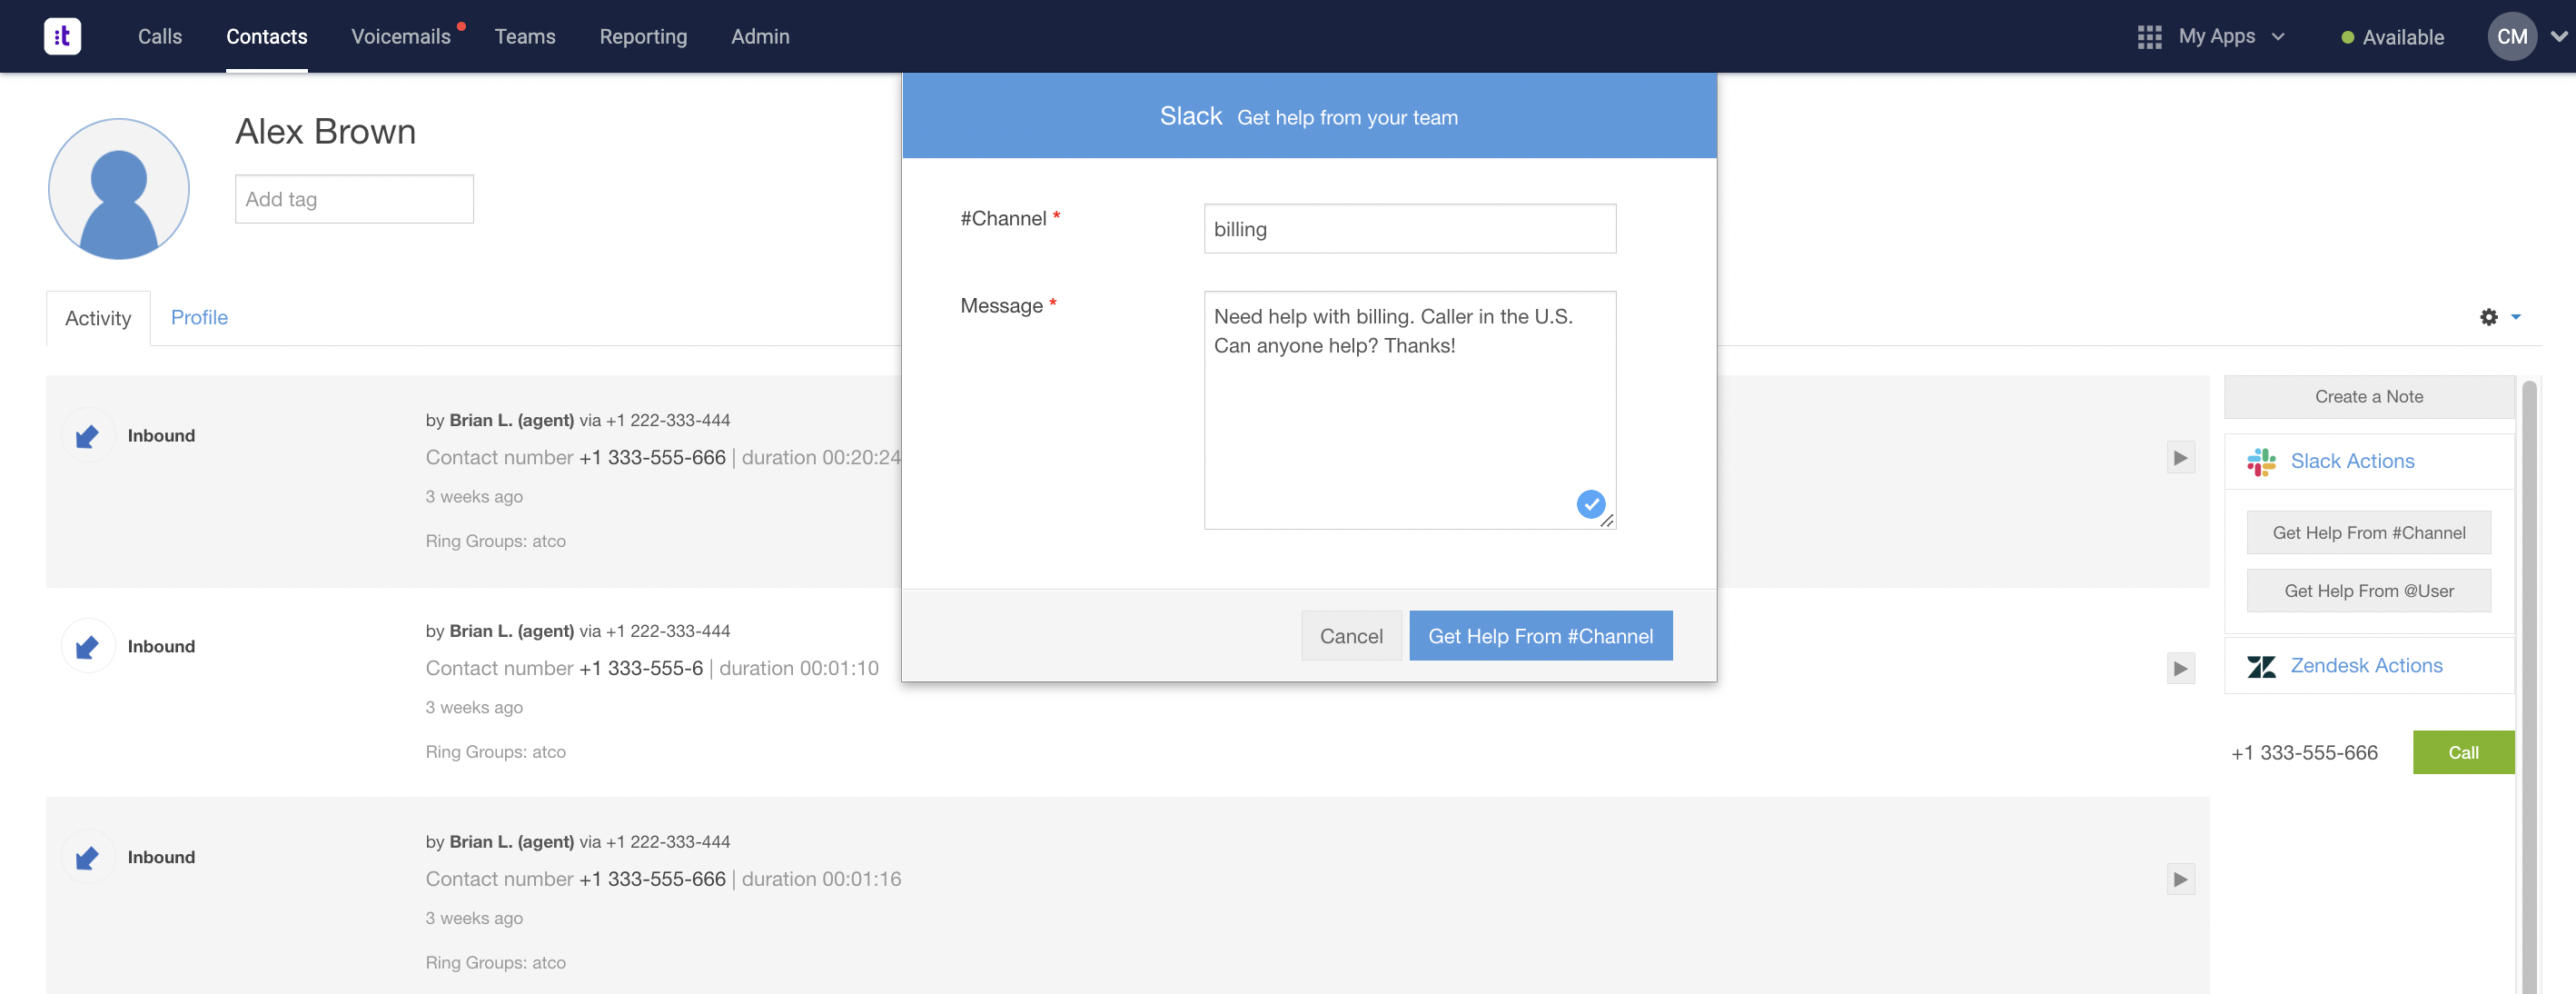Click the Zendesk logo icon

pyautogui.click(x=2261, y=666)
